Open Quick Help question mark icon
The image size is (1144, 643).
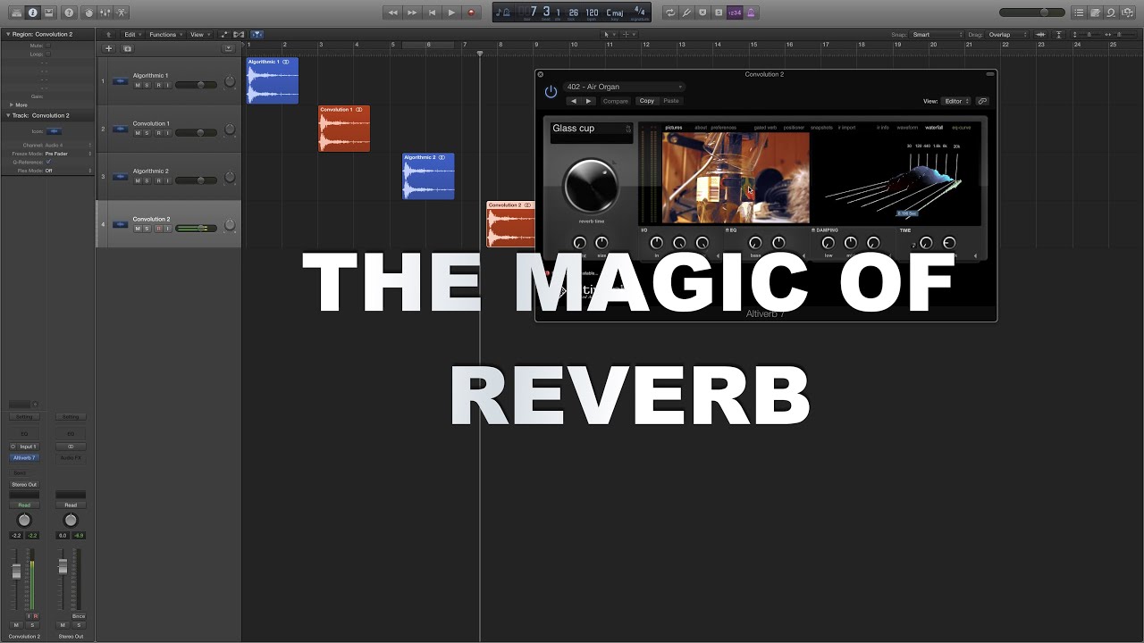[69, 13]
